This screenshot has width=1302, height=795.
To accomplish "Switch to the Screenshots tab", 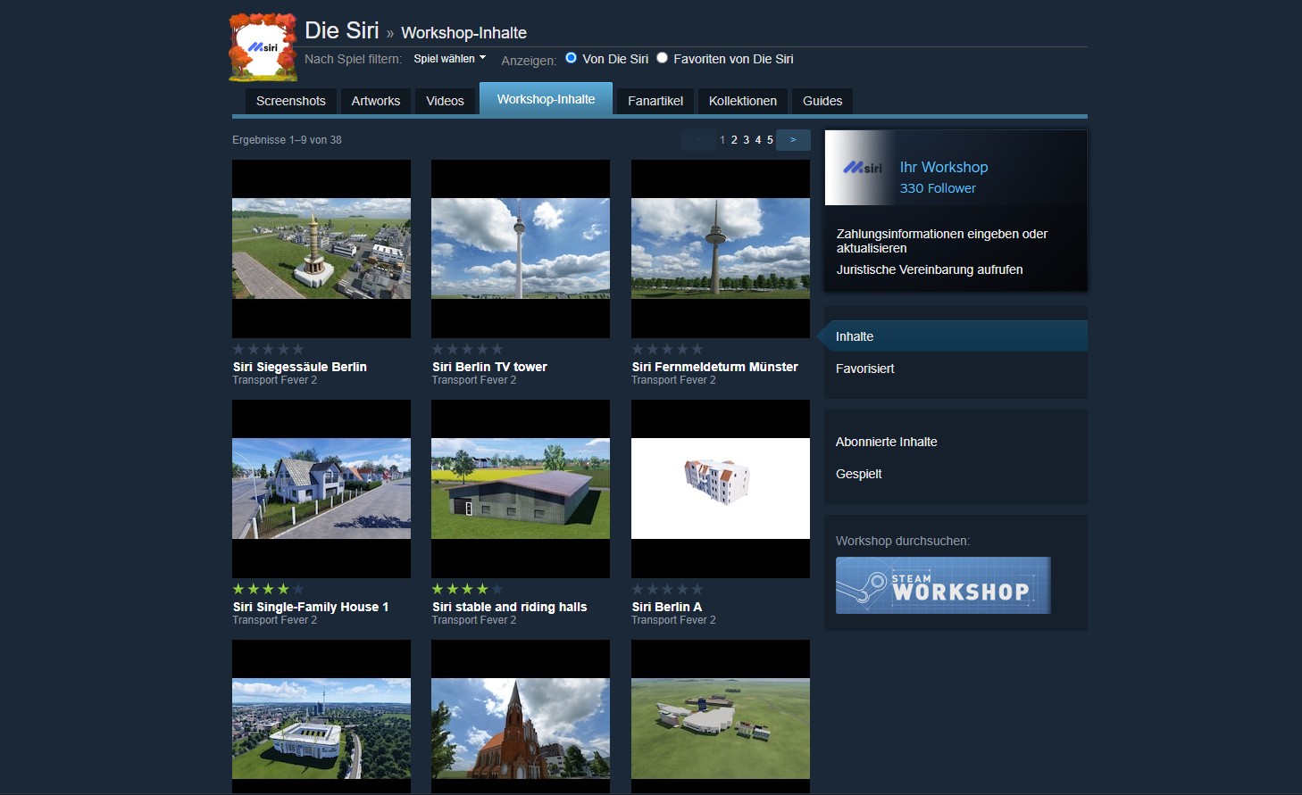I will (290, 101).
